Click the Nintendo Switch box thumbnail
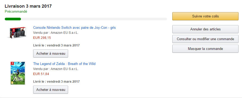Image resolution: width=242 pixels, height=98 pixels. click(x=16, y=32)
